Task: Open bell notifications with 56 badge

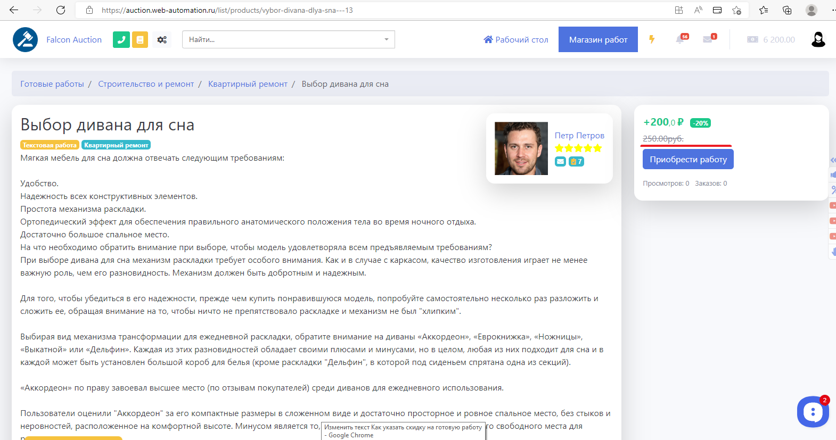Action: point(681,39)
